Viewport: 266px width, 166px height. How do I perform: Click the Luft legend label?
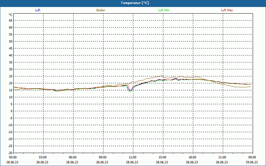[x=38, y=10]
